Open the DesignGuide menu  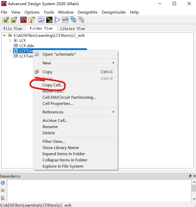coord(114,12)
